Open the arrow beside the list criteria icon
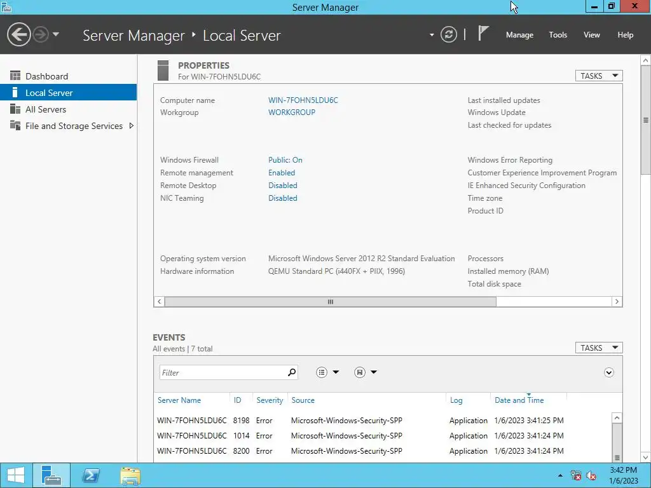The image size is (651, 488). point(336,372)
